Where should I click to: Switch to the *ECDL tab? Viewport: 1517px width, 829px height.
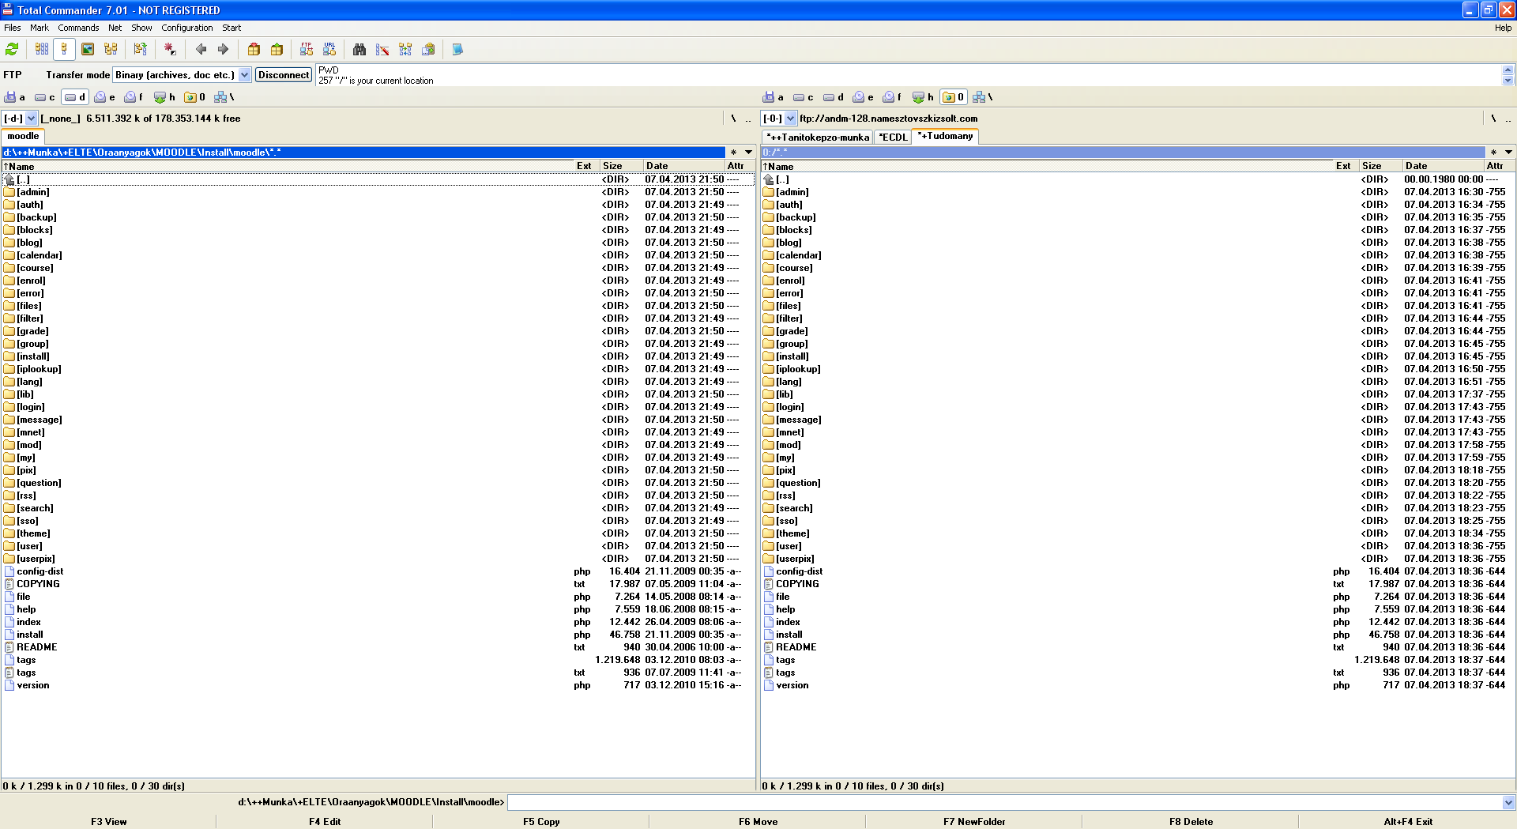893,138
